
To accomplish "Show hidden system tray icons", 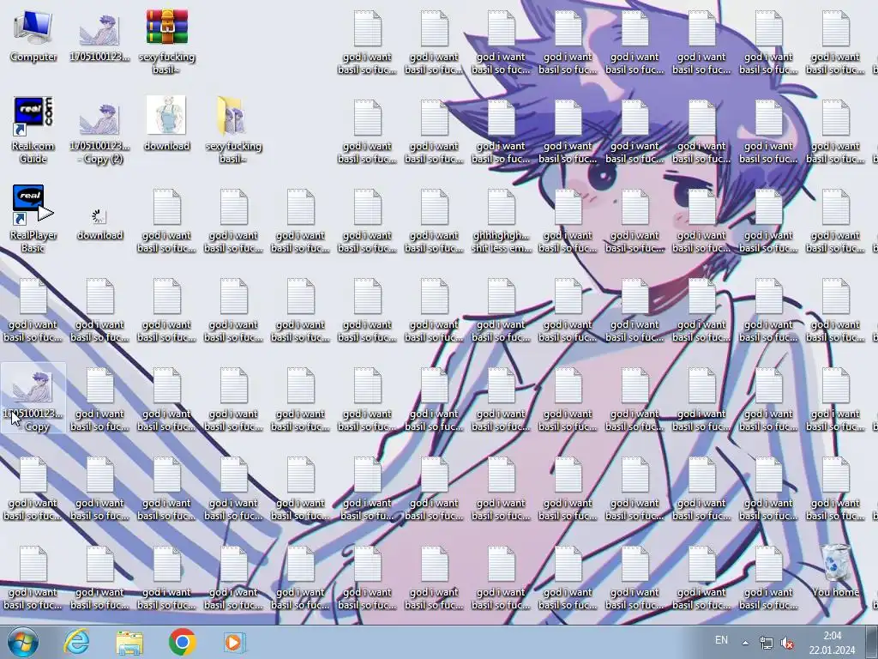I will point(745,643).
